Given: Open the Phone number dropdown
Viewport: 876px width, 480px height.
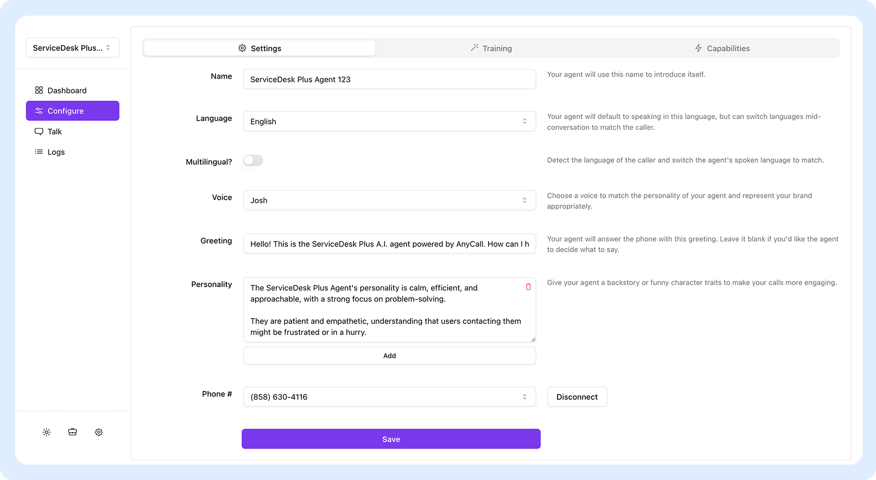Looking at the screenshot, I should coord(389,397).
